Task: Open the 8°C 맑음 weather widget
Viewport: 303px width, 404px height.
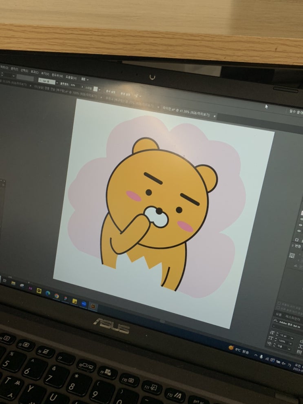Action: coord(238,350)
